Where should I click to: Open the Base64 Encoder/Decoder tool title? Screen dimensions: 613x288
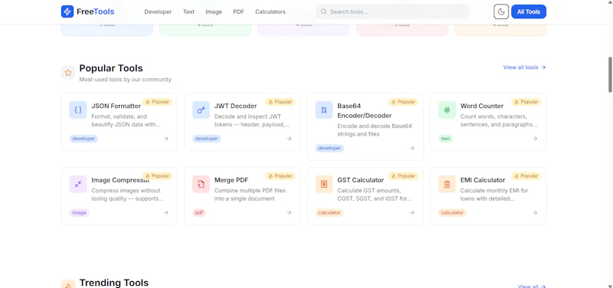(365, 110)
